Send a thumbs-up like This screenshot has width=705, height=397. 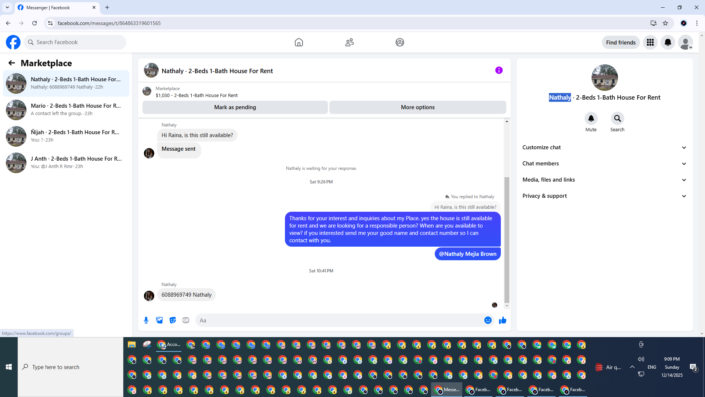502,320
